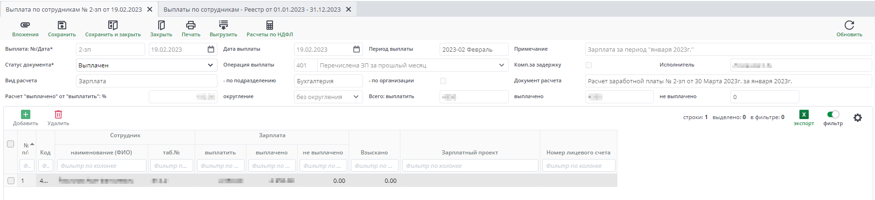Add a row with Добавить

point(26,114)
